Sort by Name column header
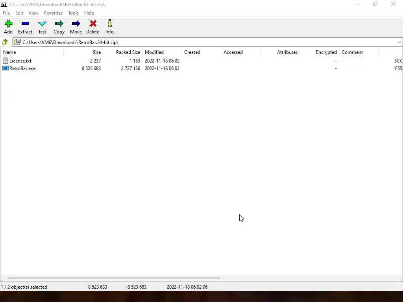The image size is (403, 302). (32, 52)
